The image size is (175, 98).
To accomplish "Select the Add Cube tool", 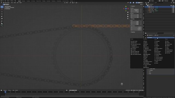I will pyautogui.click(x=2, y=26).
